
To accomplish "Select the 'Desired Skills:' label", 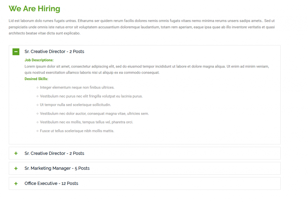I will click(36, 79).
